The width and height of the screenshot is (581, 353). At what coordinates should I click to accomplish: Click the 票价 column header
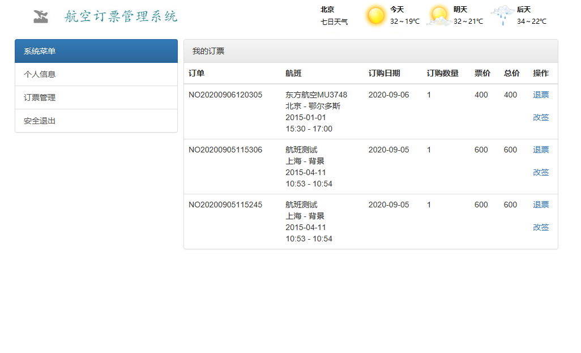click(x=482, y=74)
